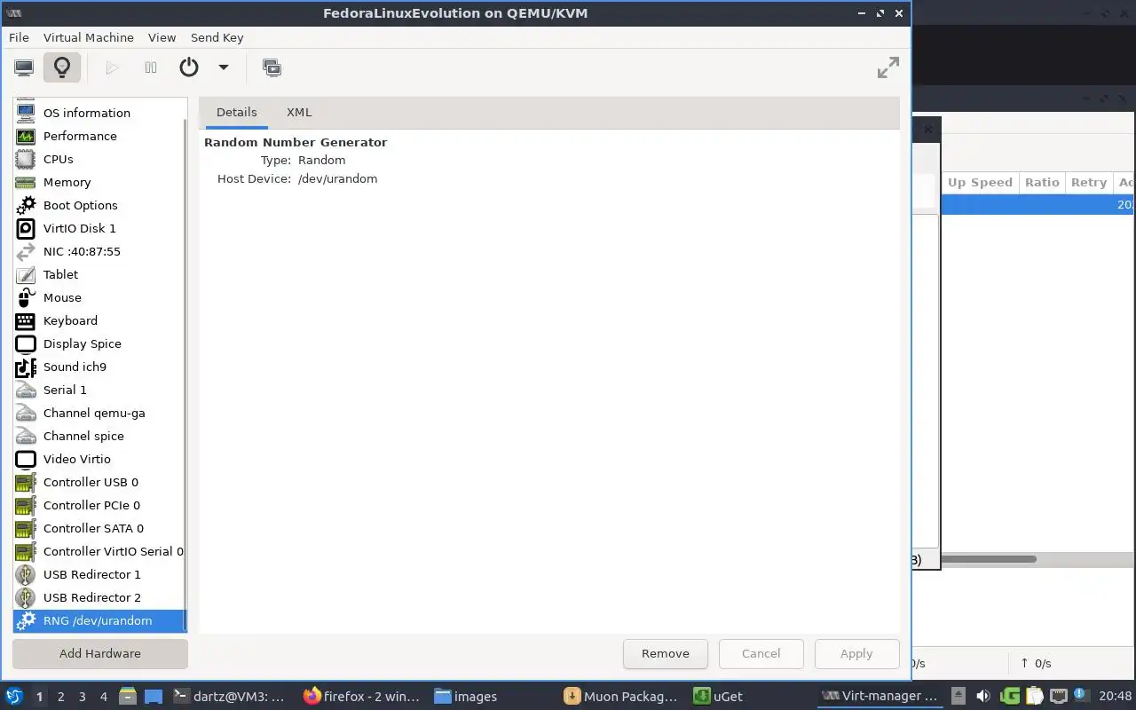Select Channel qemu-ga entry
This screenshot has width=1136, height=710.
[99, 413]
